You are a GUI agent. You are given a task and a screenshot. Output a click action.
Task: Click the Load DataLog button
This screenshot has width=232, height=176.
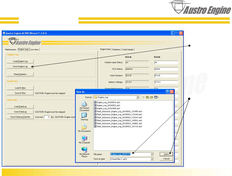coord(20,106)
